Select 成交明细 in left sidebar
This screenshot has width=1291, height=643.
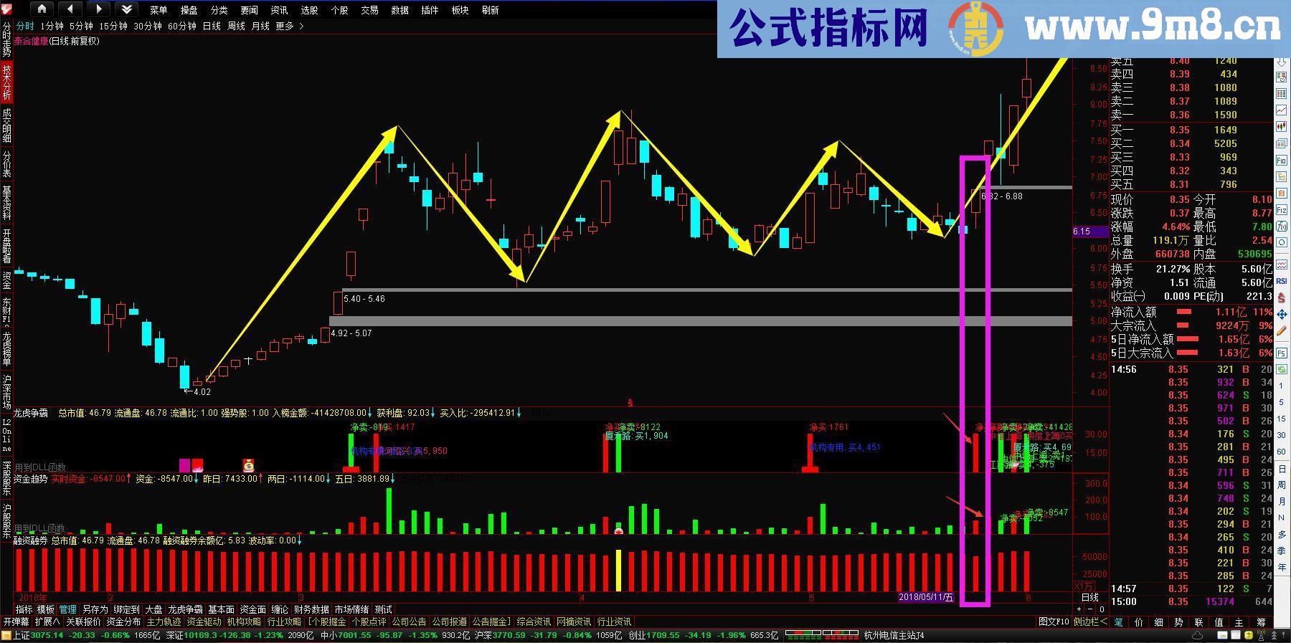coord(6,125)
